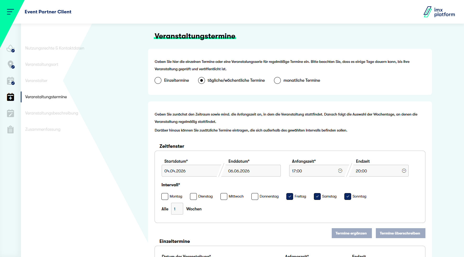Click the Veranstalter calendar person icon
The image size is (464, 257).
(x=10, y=81)
